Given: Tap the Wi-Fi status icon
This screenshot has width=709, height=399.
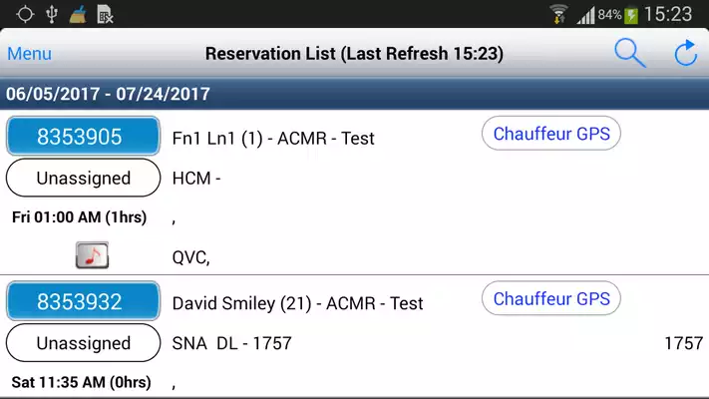Looking at the screenshot, I should coord(558,14).
